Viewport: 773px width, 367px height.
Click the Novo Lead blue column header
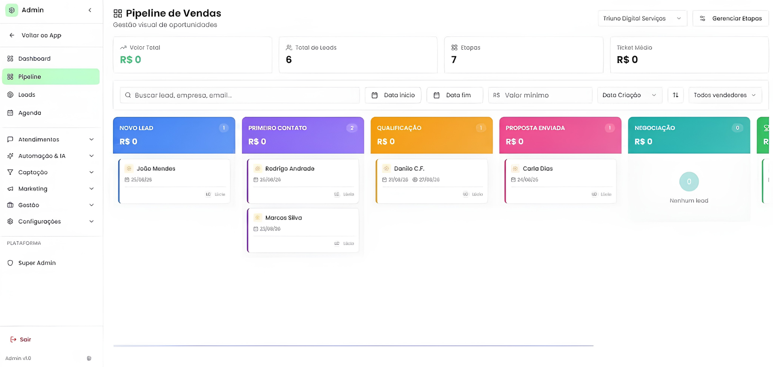(174, 135)
